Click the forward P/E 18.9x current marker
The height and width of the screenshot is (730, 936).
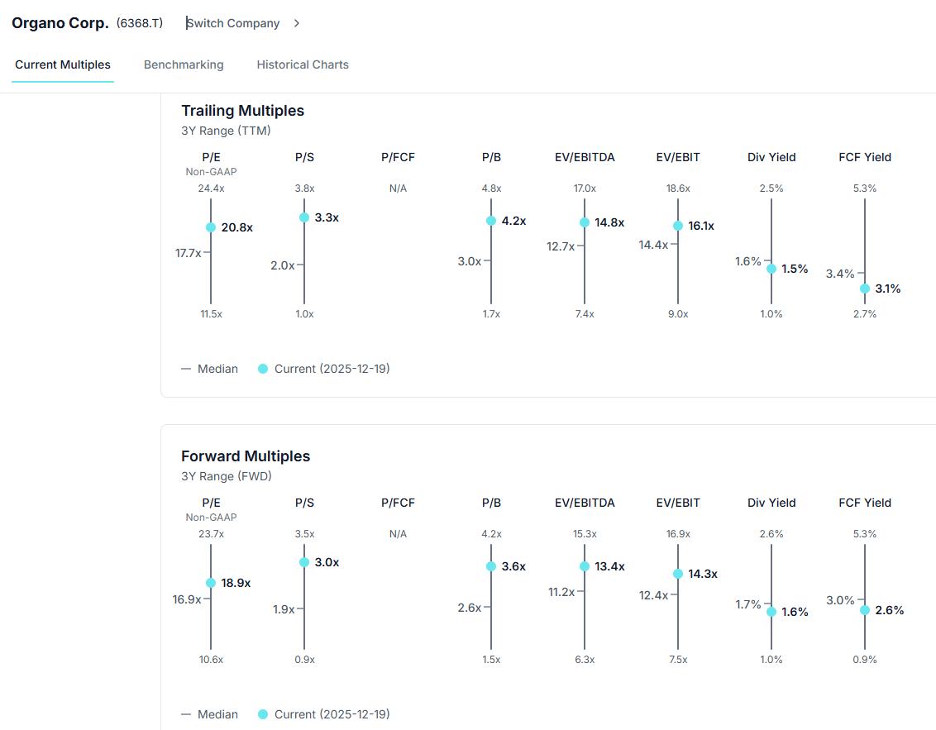pyautogui.click(x=211, y=583)
